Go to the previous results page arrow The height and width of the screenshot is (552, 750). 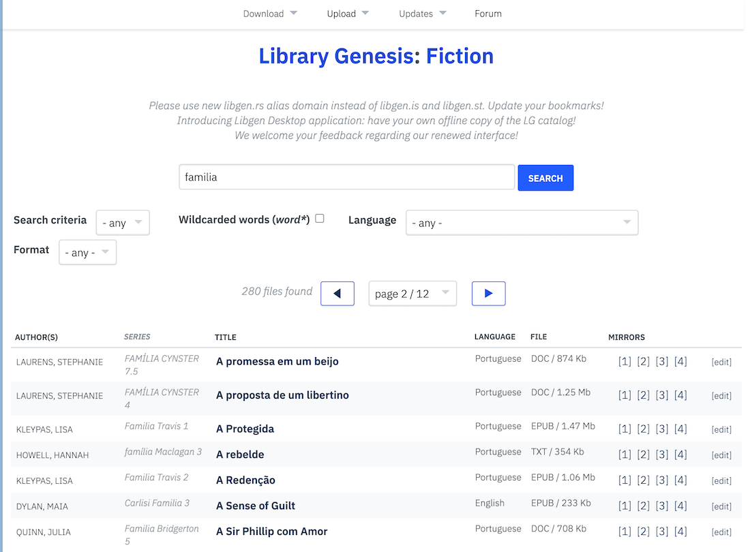337,293
